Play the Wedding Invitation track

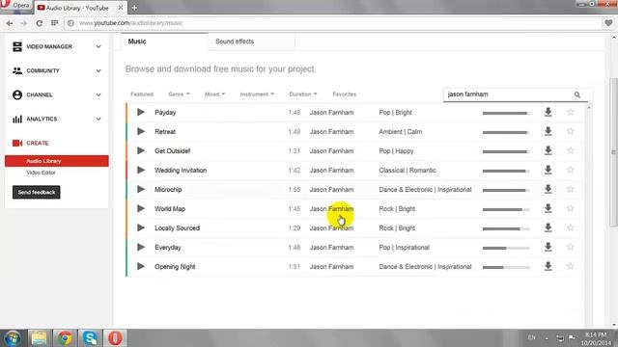click(x=141, y=170)
